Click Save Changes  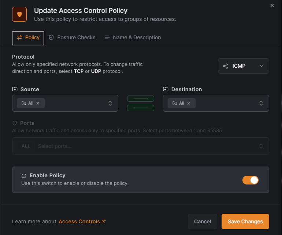point(245,221)
